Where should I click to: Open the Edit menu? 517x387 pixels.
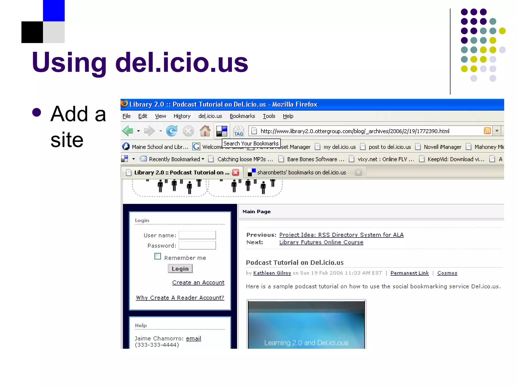143,116
